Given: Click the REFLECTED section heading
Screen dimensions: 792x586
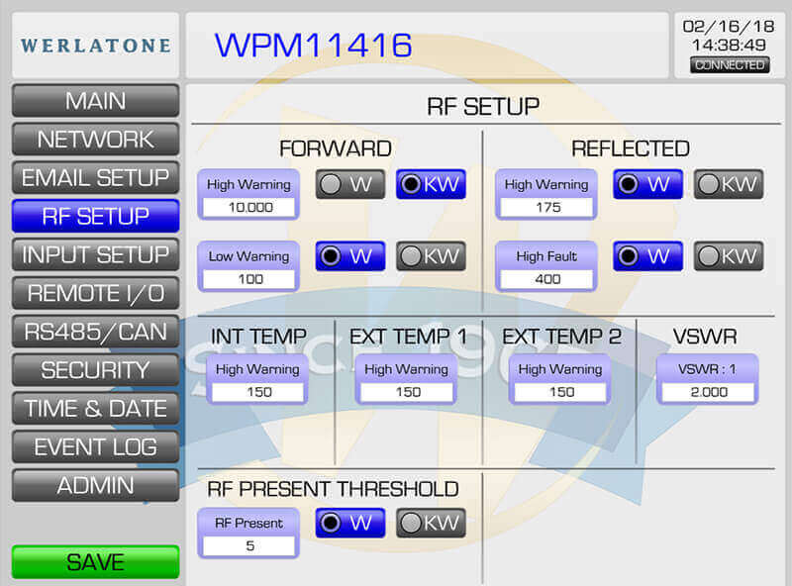Looking at the screenshot, I should (x=631, y=148).
